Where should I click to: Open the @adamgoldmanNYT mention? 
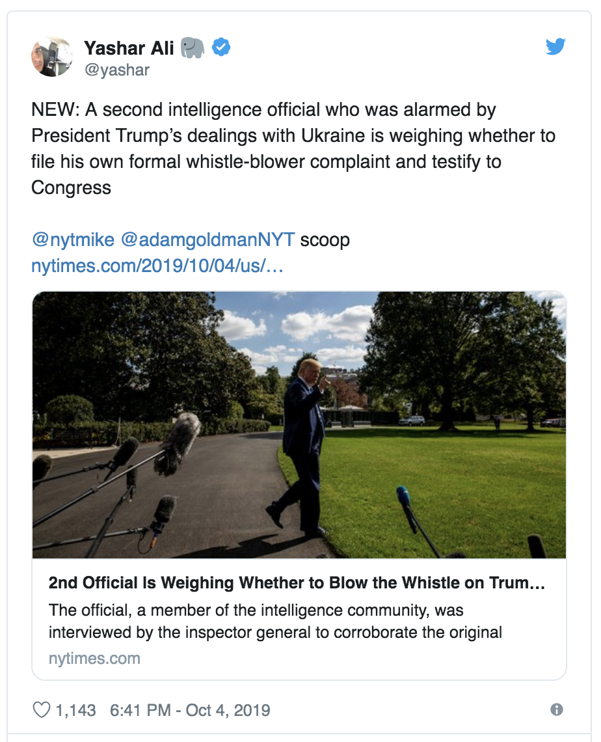(x=208, y=240)
